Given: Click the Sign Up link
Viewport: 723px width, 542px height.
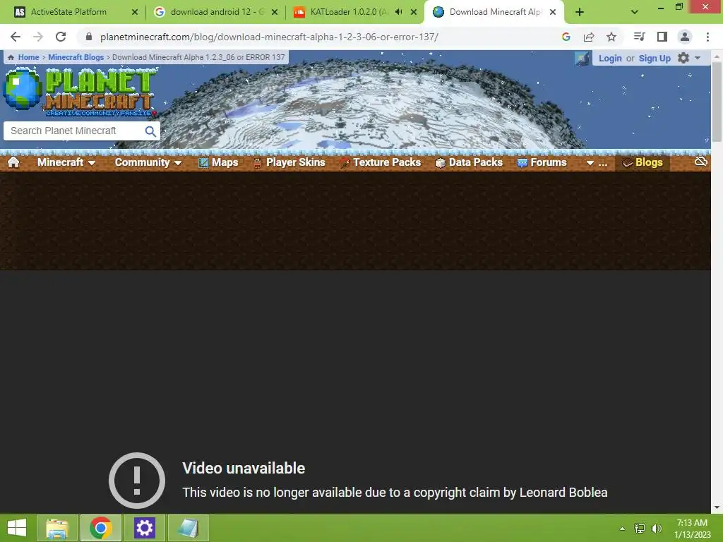Looking at the screenshot, I should (655, 58).
